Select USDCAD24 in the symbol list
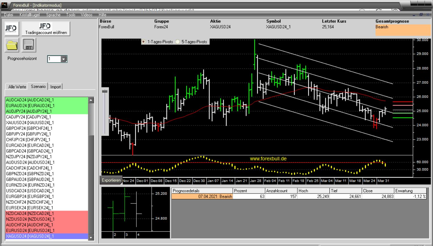The height and width of the screenshot is (246, 433). (x=47, y=191)
